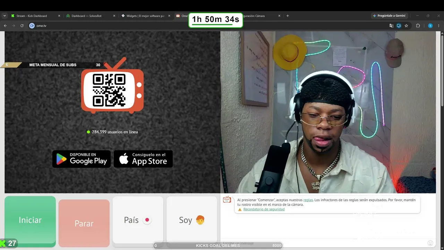View site information icon beside ome.tv
The height and width of the screenshot is (250, 444).
point(32,26)
